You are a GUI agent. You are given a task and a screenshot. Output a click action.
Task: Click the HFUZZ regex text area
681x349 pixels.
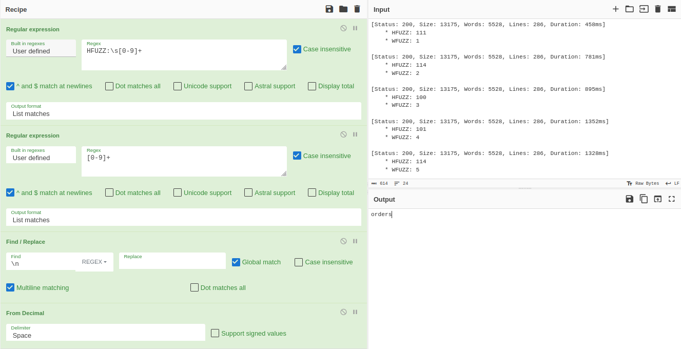[x=184, y=57]
